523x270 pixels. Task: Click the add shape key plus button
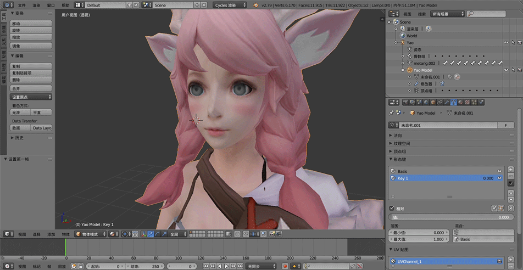click(x=511, y=170)
